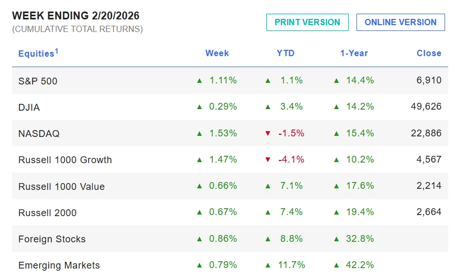The image size is (455, 278).
Task: Click the PRINT VERSION button
Action: coord(307,22)
